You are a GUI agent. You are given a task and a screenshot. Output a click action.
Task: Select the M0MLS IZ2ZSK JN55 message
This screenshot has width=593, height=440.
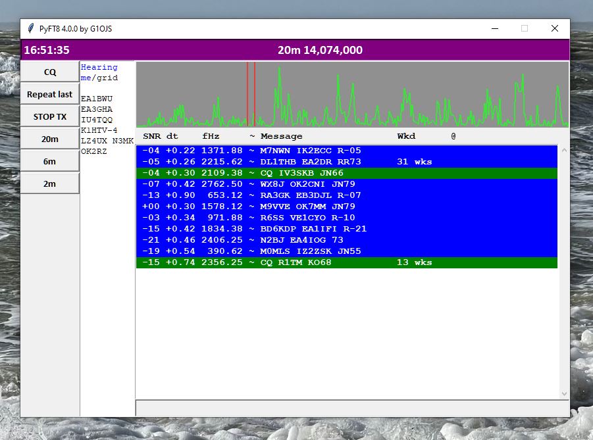346,251
